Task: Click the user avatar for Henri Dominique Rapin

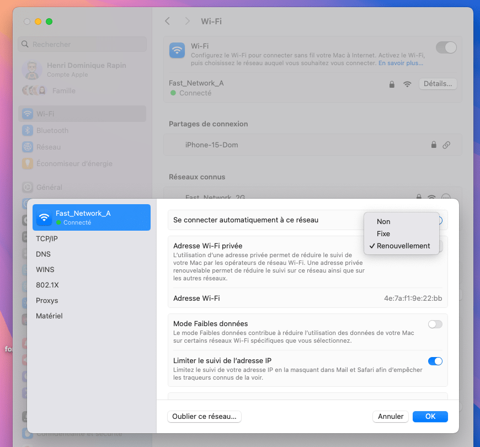Action: [x=32, y=70]
